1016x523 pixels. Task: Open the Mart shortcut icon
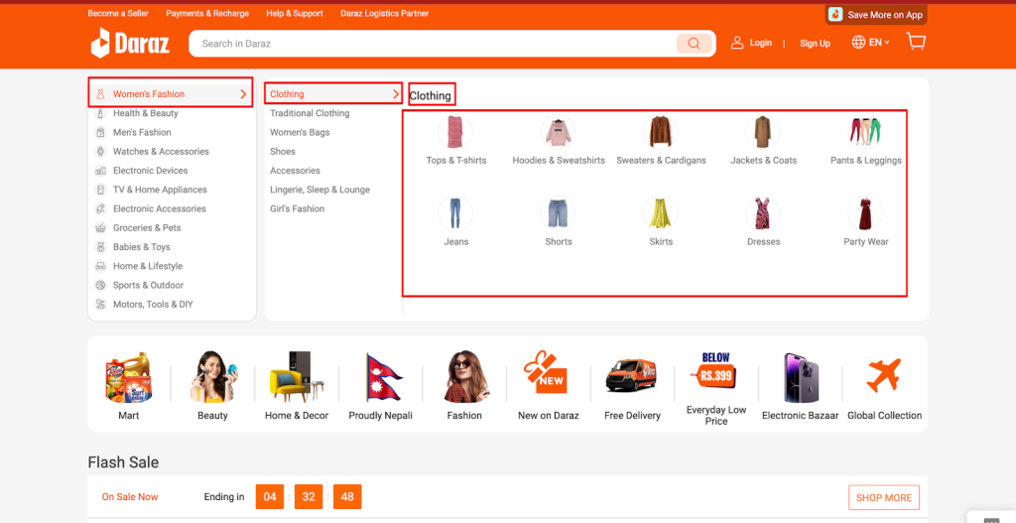[129, 377]
